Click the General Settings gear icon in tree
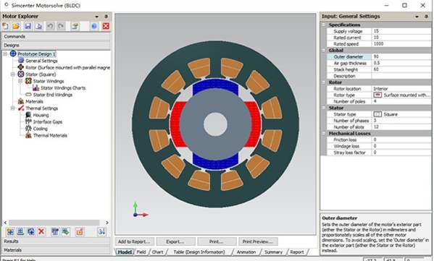The height and width of the screenshot is (261, 434). tap(21, 61)
